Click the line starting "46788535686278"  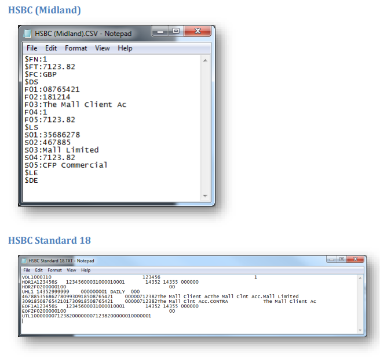(x=160, y=296)
